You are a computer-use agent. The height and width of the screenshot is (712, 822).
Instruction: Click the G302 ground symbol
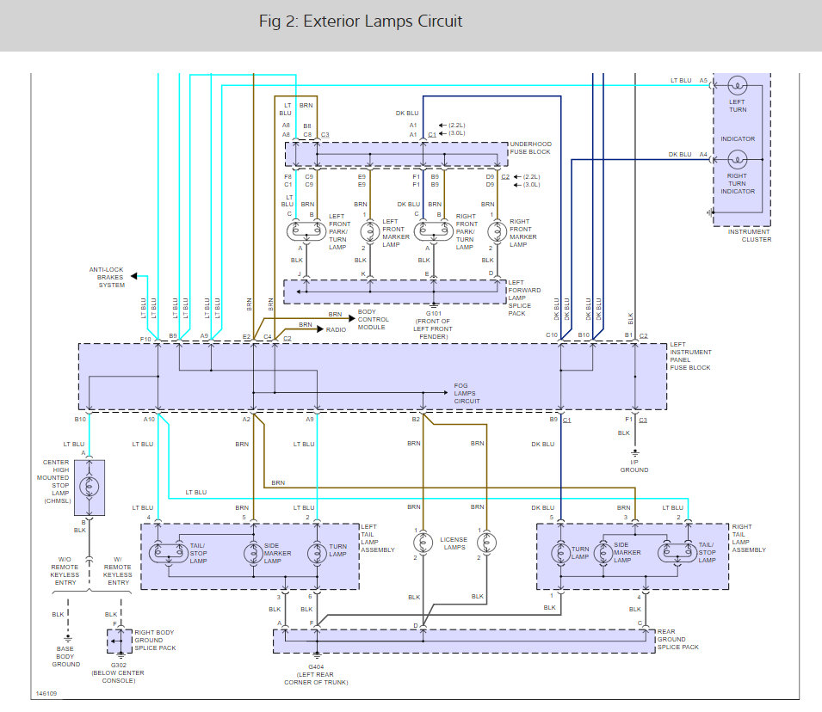121,655
